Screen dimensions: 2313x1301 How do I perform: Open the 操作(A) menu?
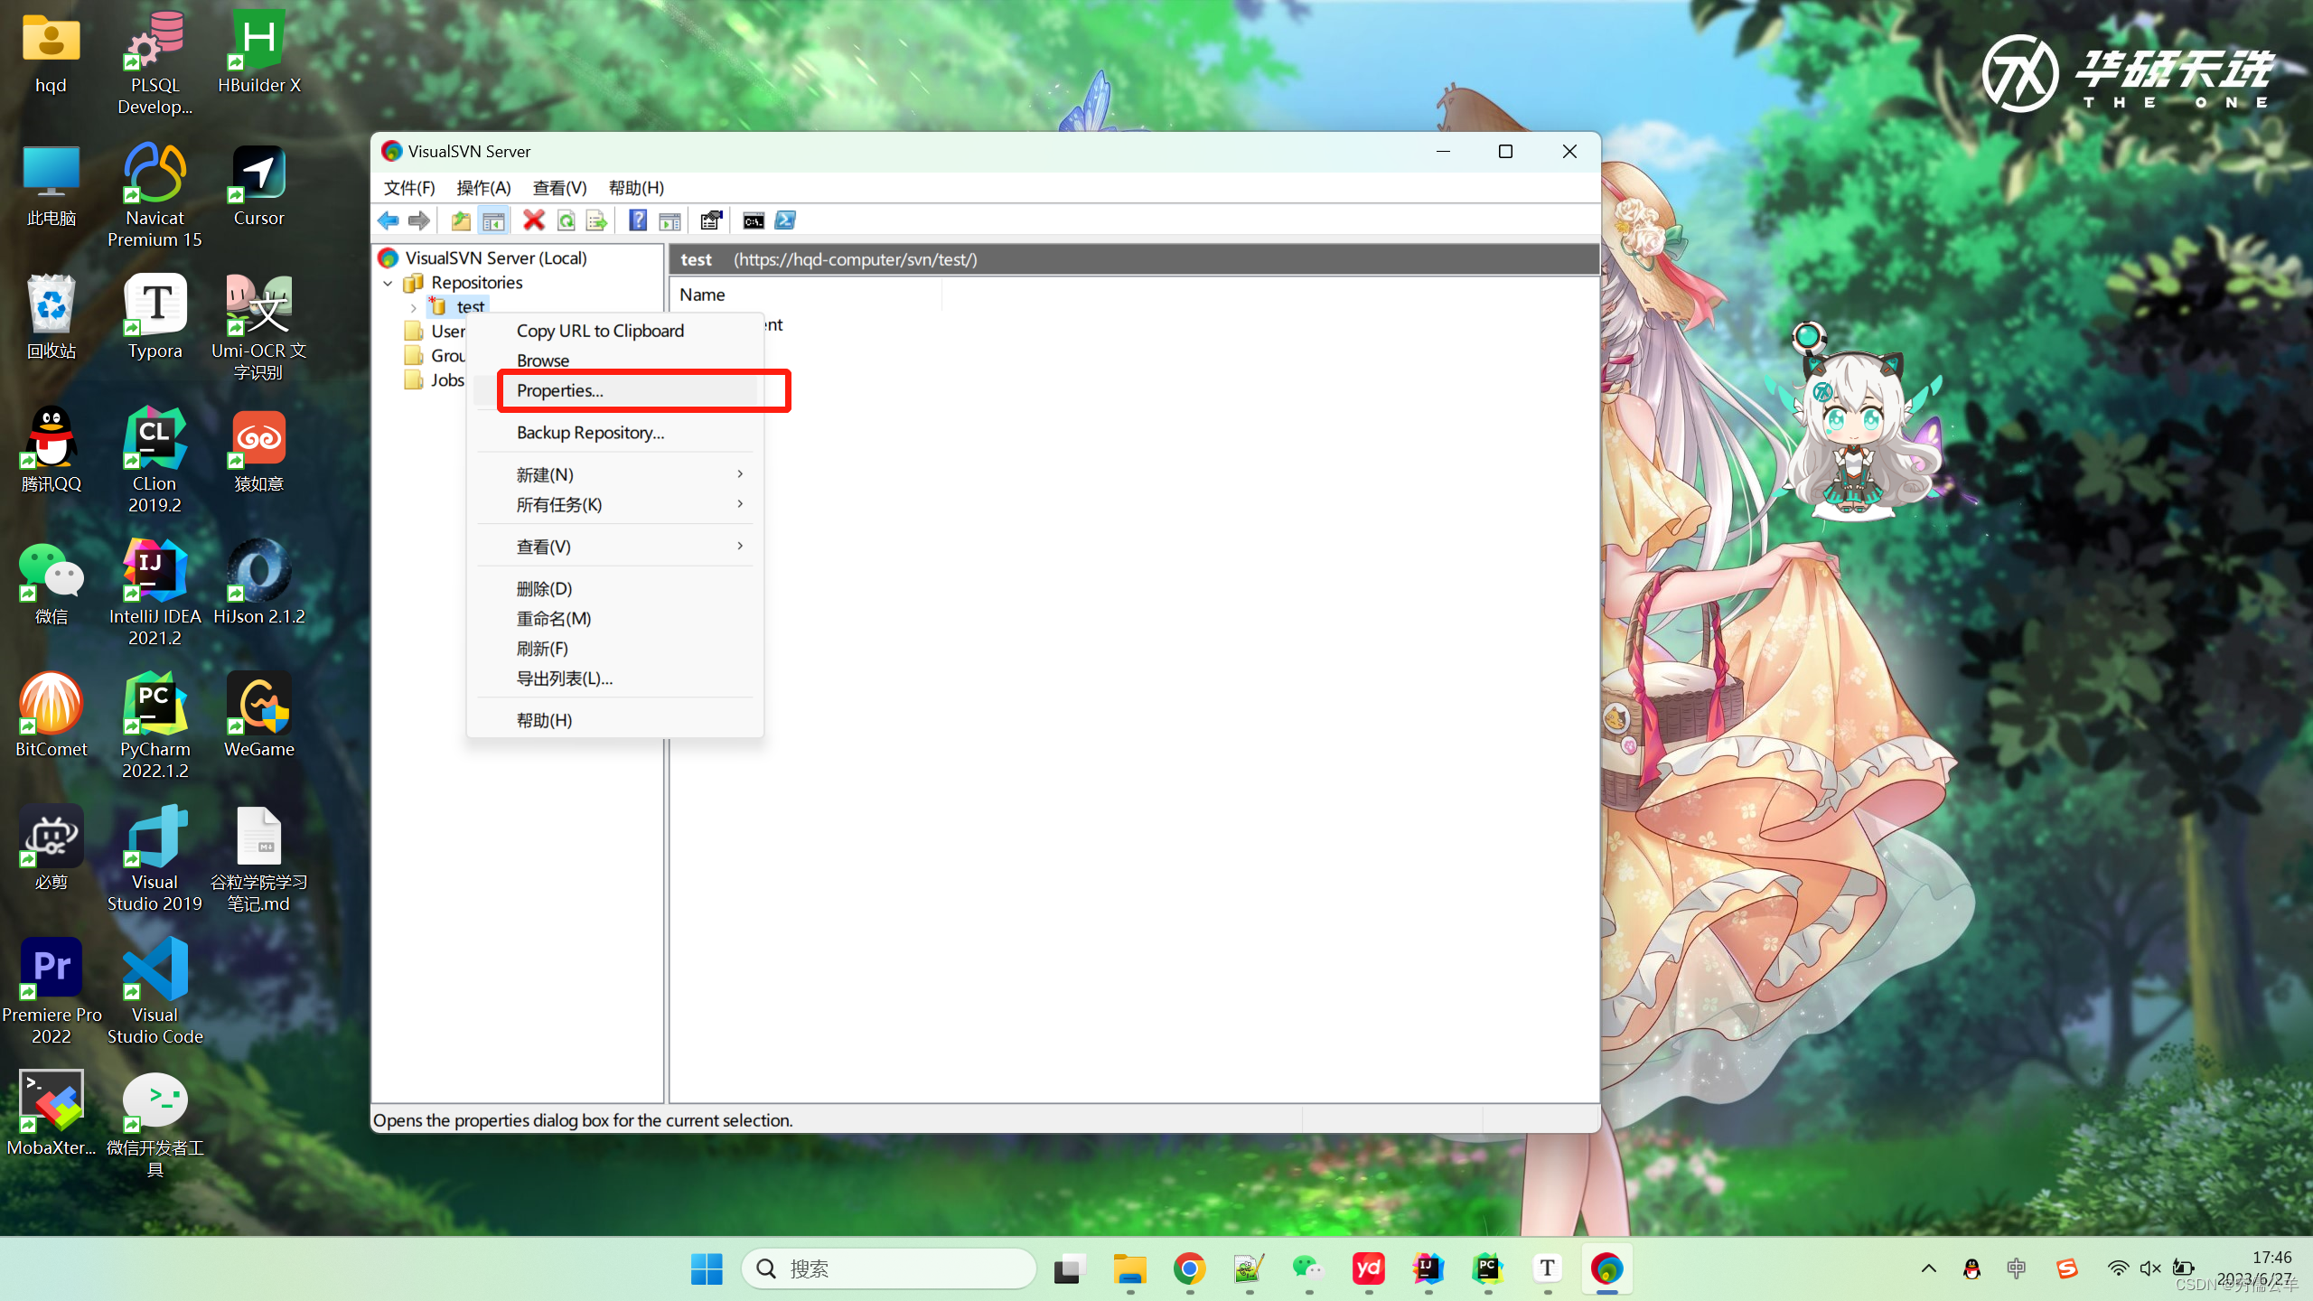[483, 187]
